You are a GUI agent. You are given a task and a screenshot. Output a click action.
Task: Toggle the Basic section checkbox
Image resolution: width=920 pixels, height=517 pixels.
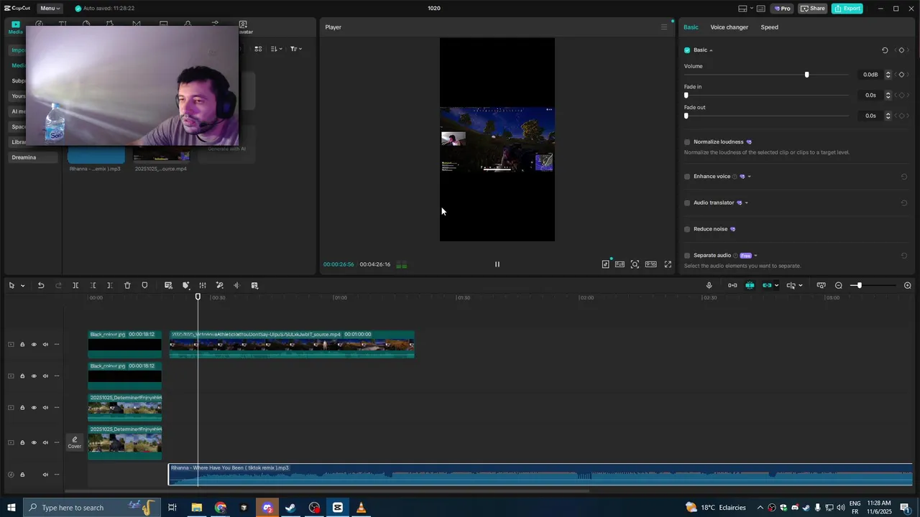click(687, 50)
